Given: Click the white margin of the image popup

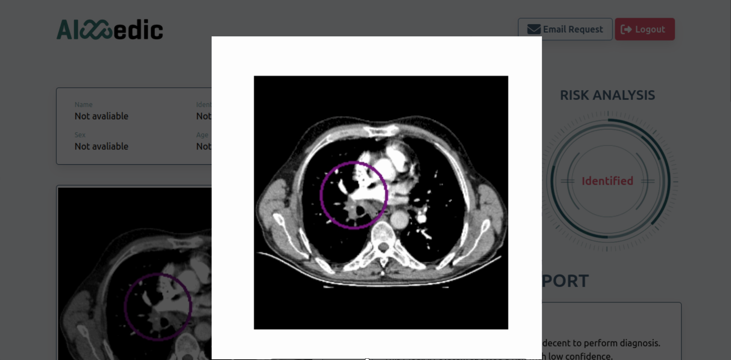Looking at the screenshot, I should [377, 56].
